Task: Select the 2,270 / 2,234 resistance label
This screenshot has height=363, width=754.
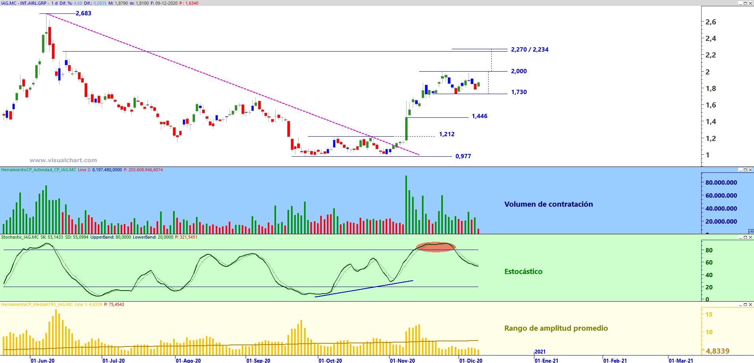Action: [x=530, y=50]
